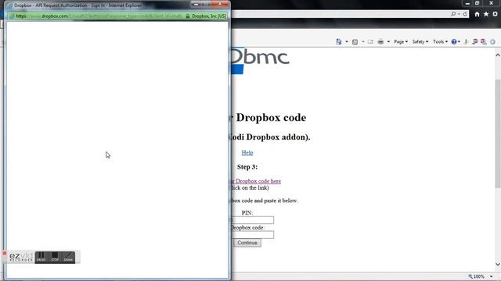Open the Safety menu

[420, 41]
